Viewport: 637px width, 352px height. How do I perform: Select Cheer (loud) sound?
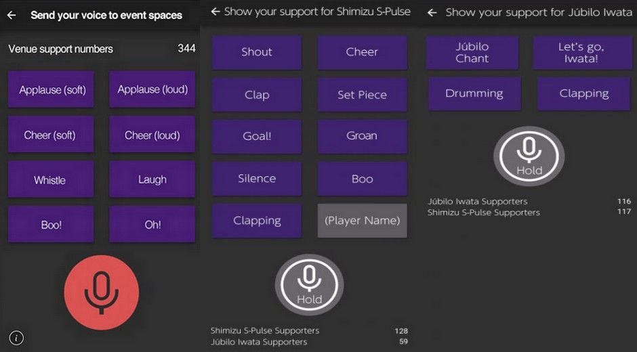(152, 135)
